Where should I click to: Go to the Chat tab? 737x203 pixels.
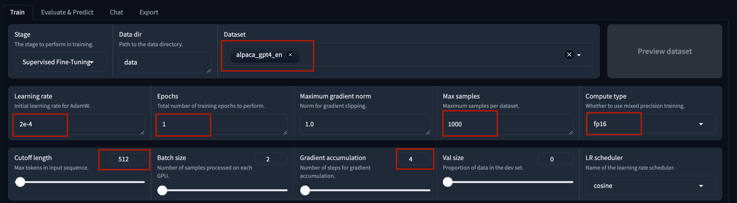click(x=116, y=12)
